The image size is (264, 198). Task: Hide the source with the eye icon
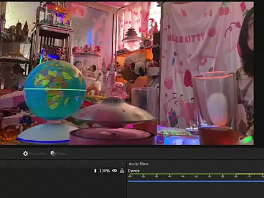click(114, 170)
